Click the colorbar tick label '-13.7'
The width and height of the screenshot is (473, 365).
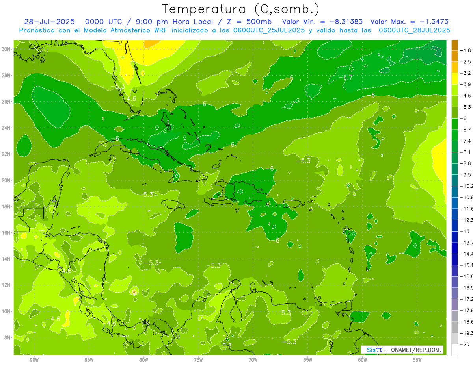[467, 243]
